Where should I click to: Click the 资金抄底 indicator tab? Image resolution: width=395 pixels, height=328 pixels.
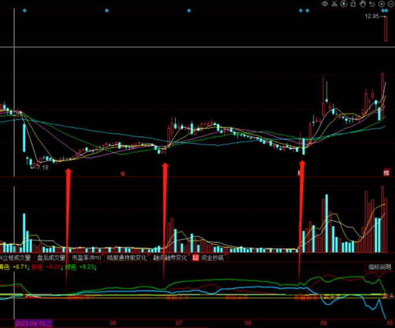pos(209,258)
